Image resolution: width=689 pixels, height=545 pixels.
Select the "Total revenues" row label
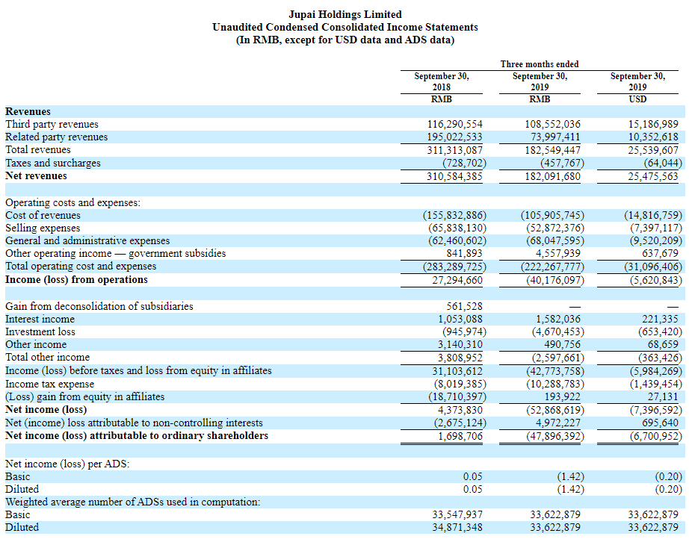38,150
